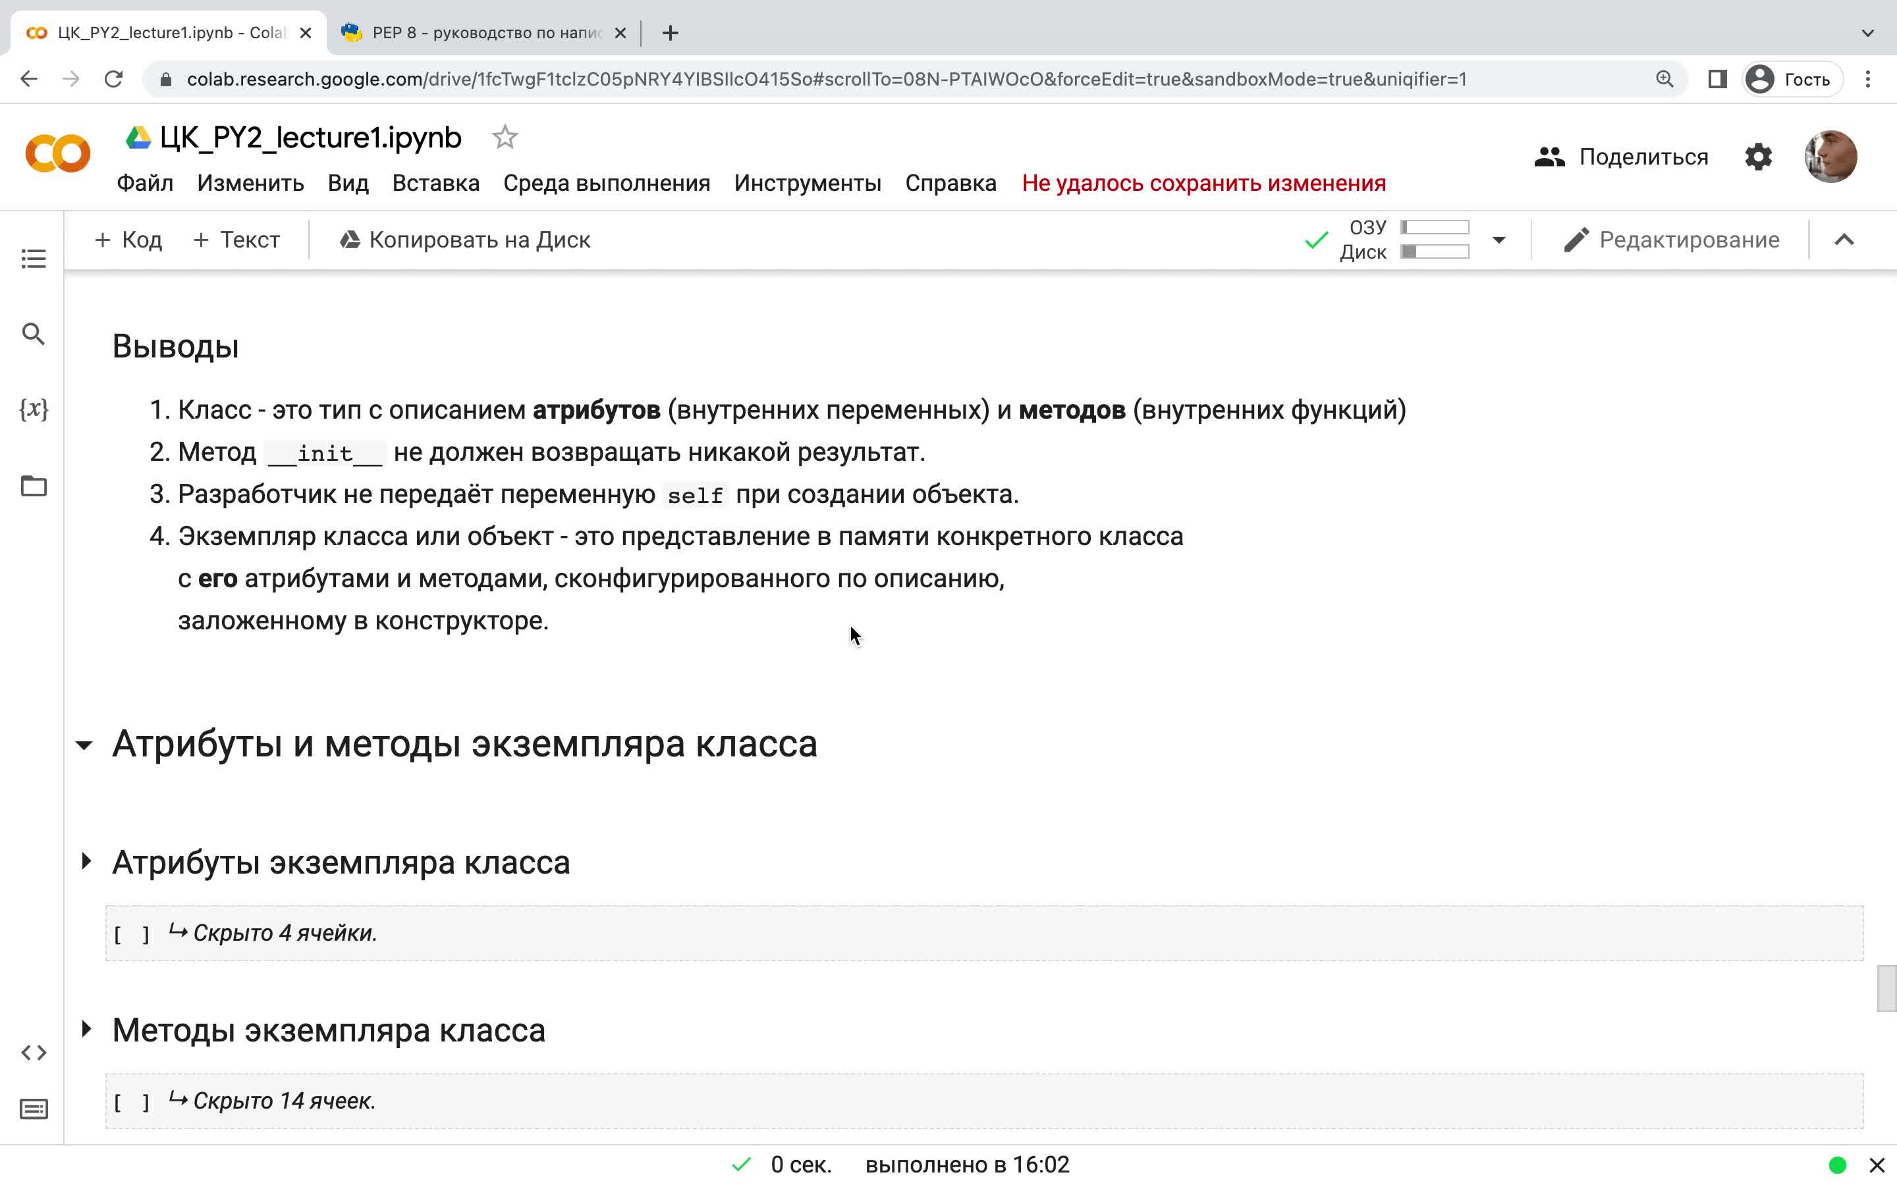Open browser zoom magnifier icon in address bar
Viewport: 1897px width, 1185px height.
click(1664, 79)
